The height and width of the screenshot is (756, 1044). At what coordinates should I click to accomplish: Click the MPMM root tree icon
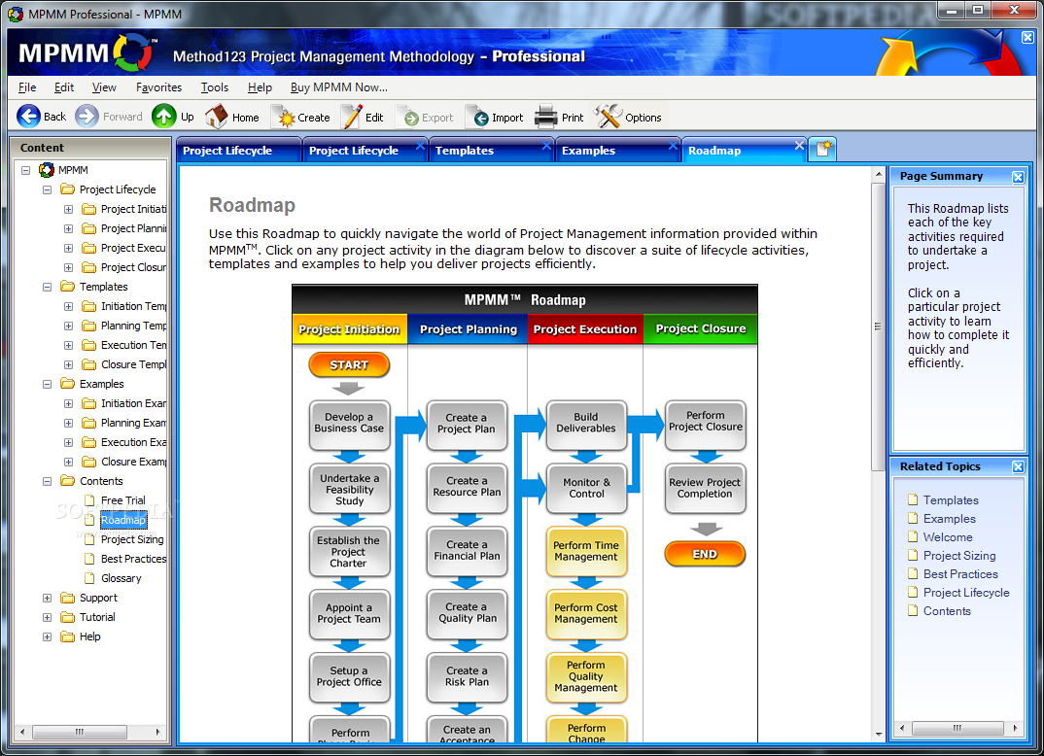coord(47,170)
